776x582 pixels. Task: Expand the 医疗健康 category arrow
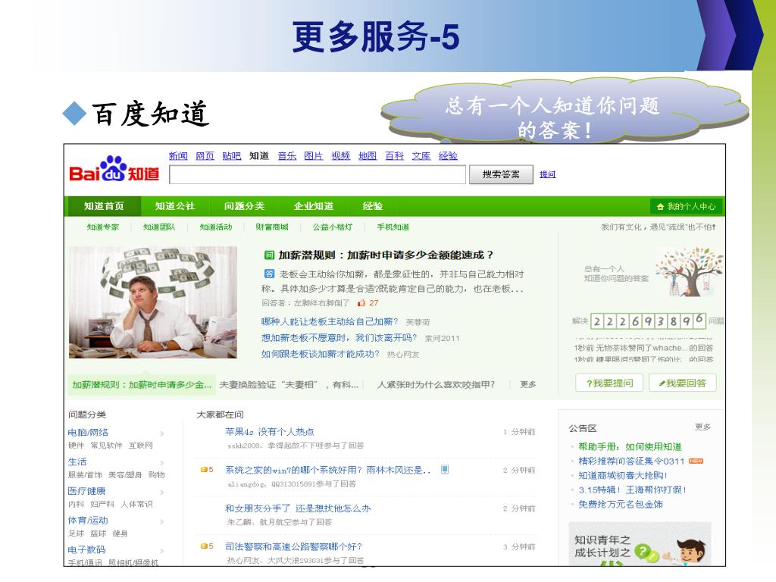(x=162, y=493)
